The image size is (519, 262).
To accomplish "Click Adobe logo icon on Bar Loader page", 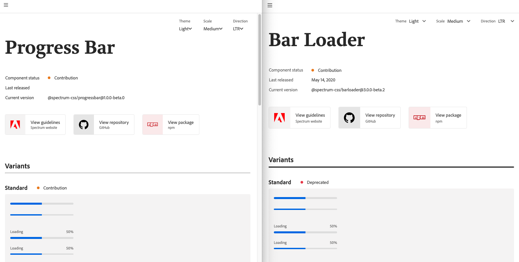I will pos(279,118).
